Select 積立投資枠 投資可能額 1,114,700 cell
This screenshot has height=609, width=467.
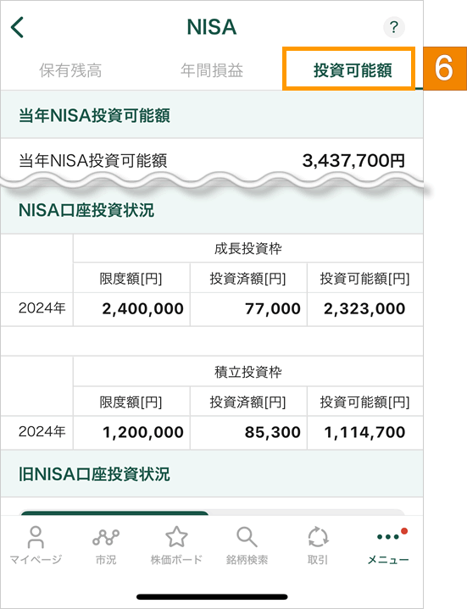(x=364, y=432)
